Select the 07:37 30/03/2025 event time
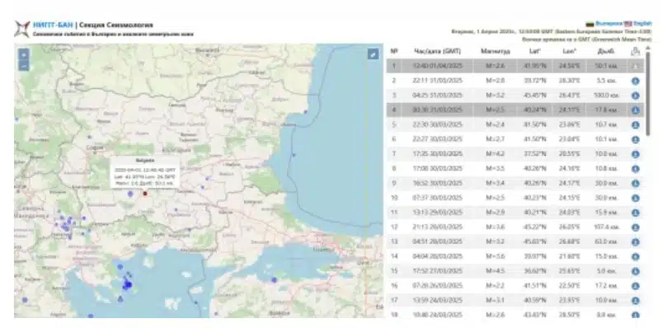Viewport: 662px width, 328px height. pyautogui.click(x=438, y=198)
